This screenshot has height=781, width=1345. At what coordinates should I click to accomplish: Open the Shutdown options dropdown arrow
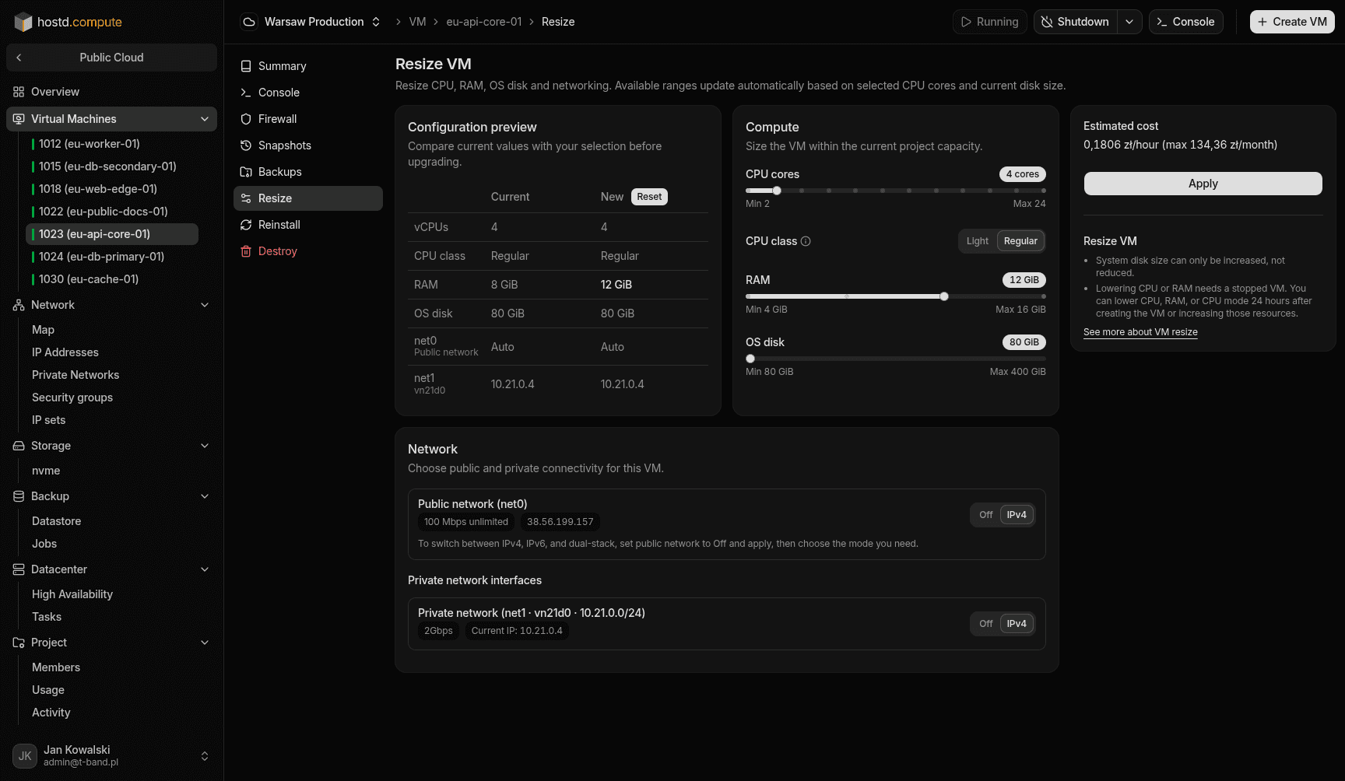coord(1129,22)
